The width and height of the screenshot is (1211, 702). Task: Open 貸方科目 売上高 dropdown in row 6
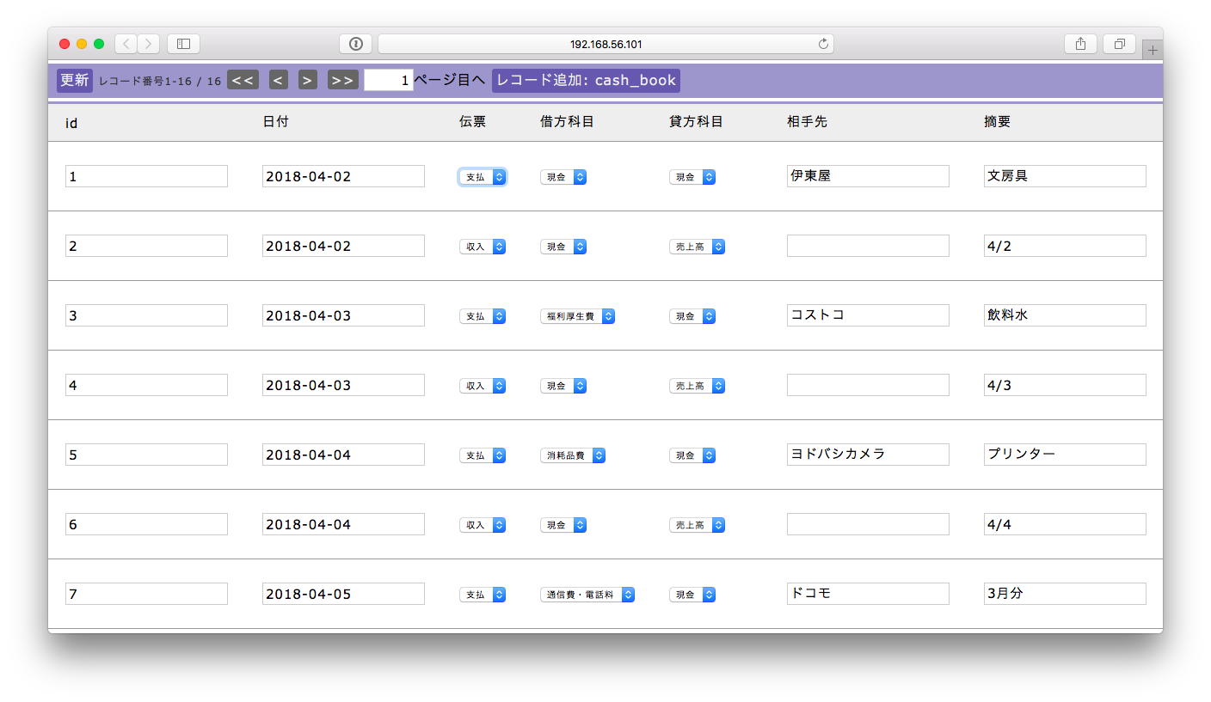click(697, 525)
